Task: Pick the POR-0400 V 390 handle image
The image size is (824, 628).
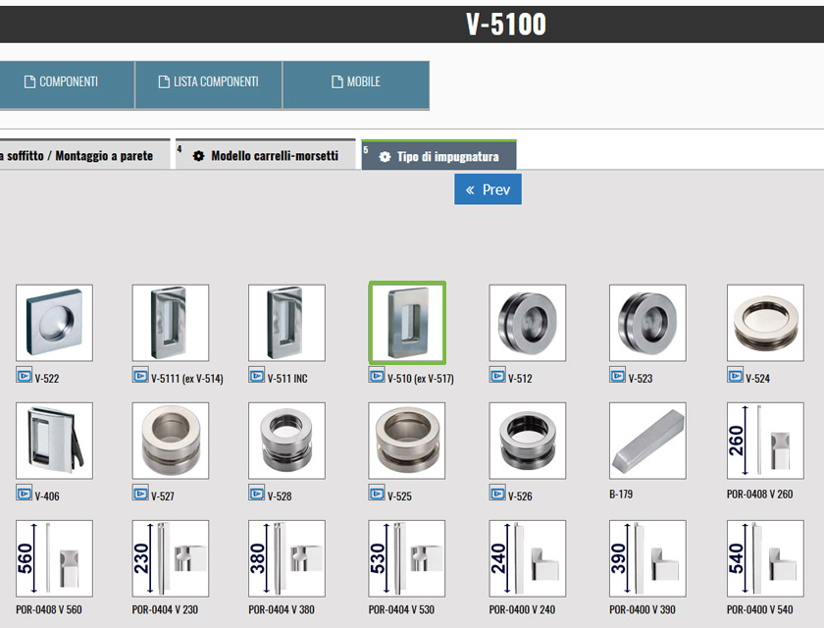Action: (648, 558)
